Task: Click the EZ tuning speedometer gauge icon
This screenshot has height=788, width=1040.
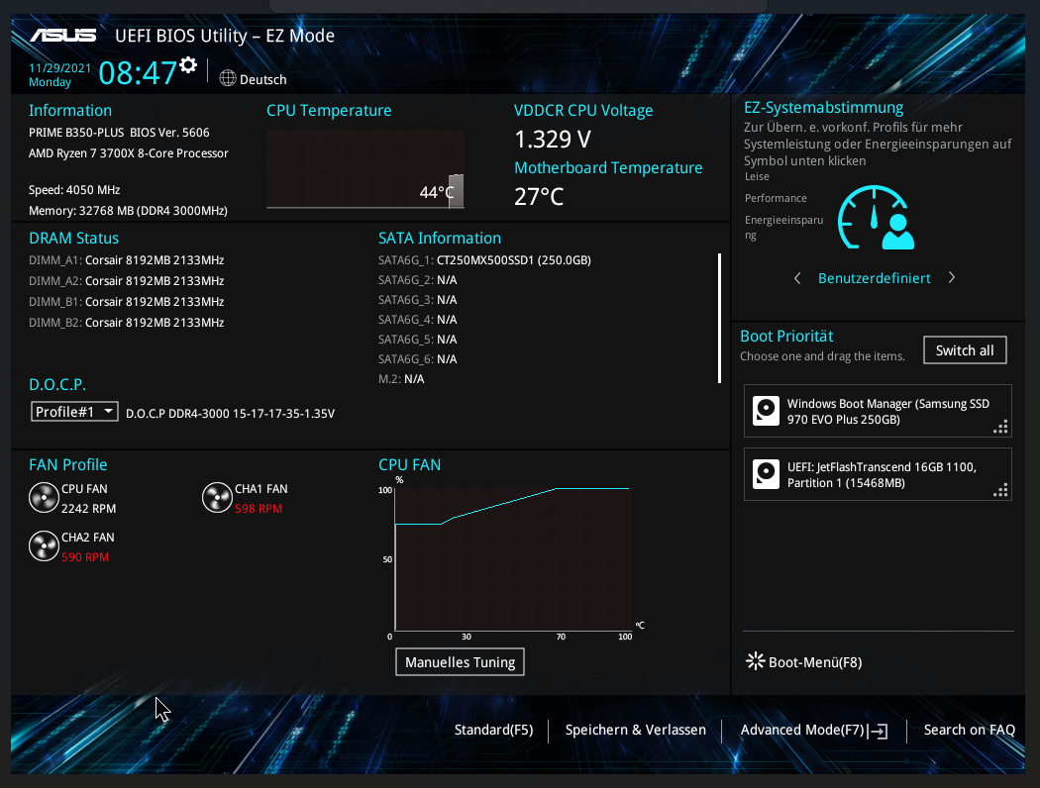Action: pyautogui.click(x=876, y=218)
